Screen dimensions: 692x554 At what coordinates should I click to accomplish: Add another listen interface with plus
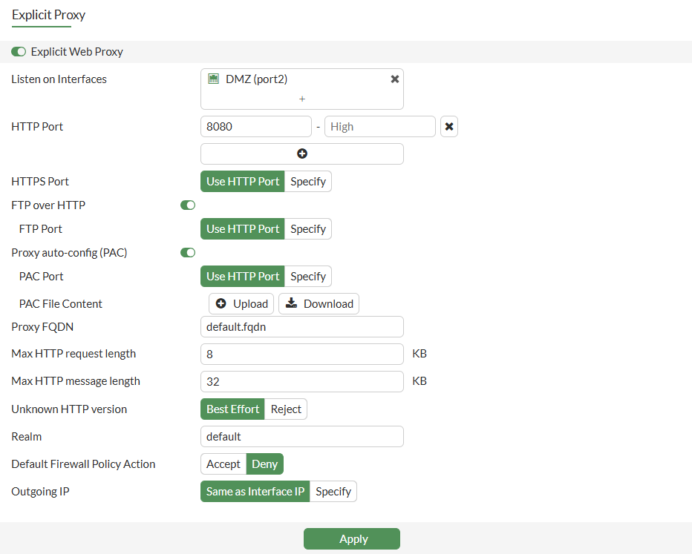click(x=302, y=99)
